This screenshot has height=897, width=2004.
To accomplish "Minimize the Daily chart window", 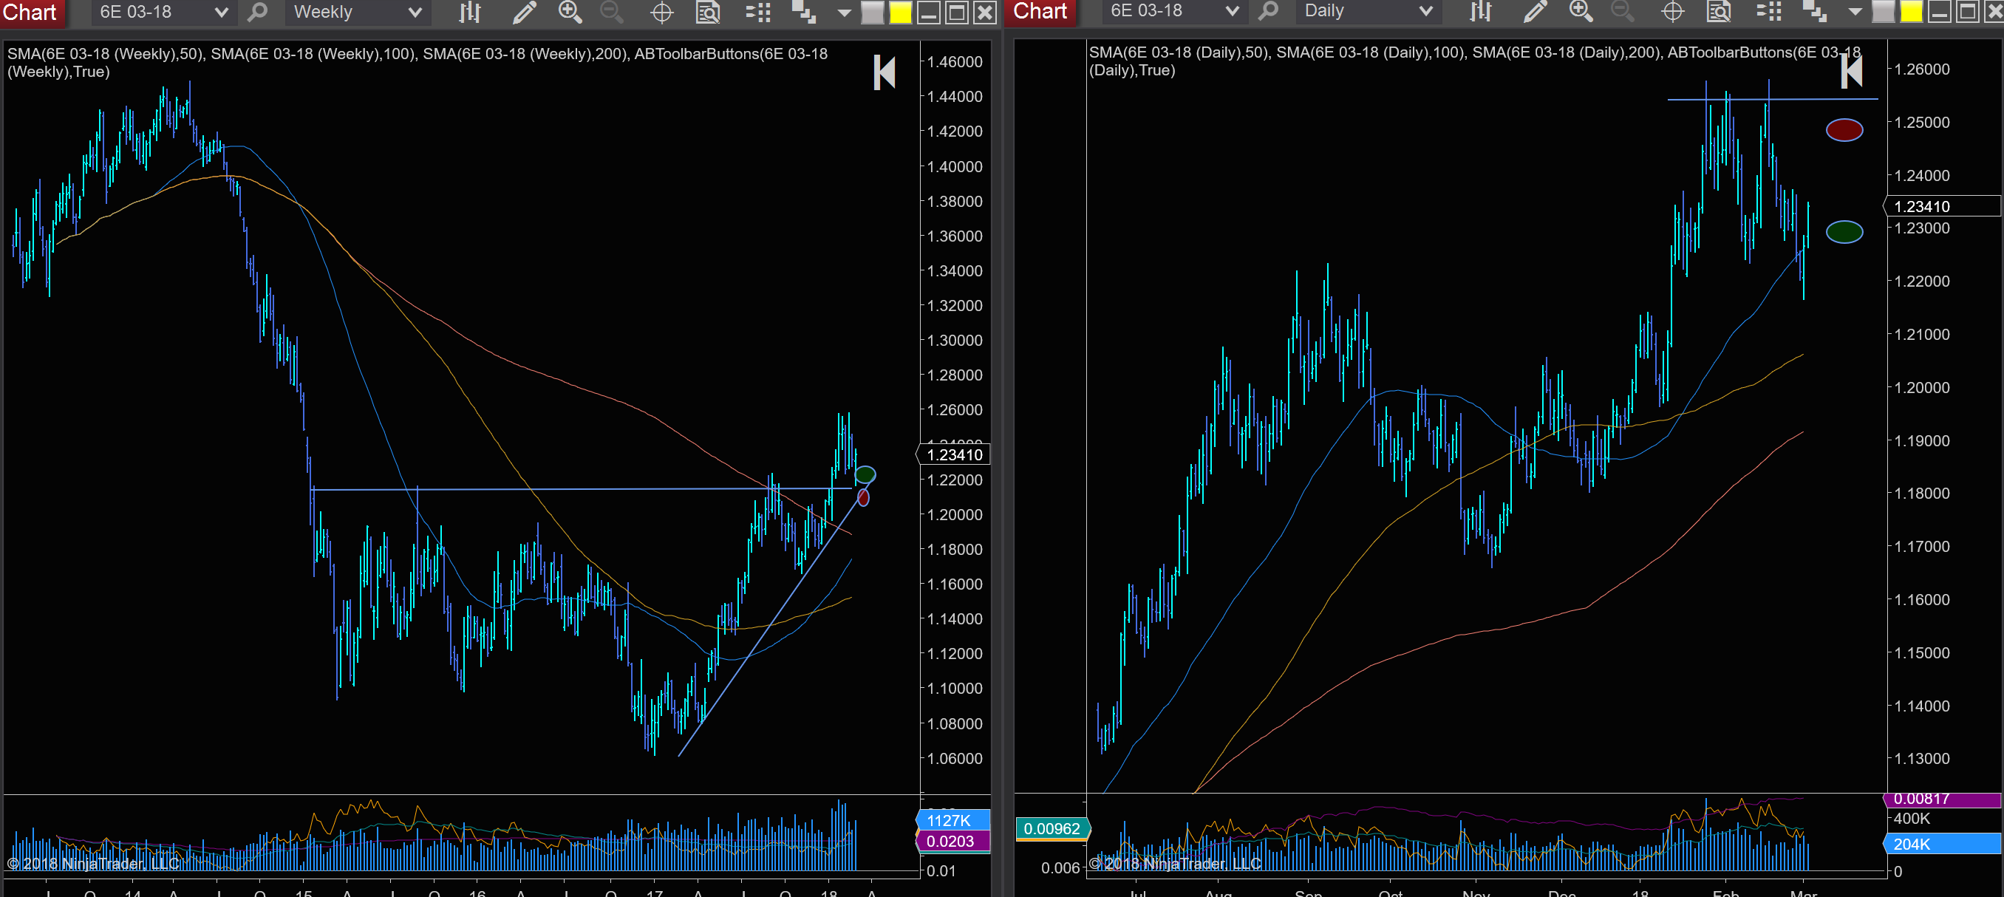I will [x=1939, y=12].
